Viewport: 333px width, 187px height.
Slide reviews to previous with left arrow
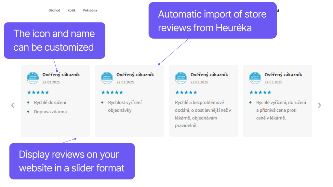tap(13, 105)
